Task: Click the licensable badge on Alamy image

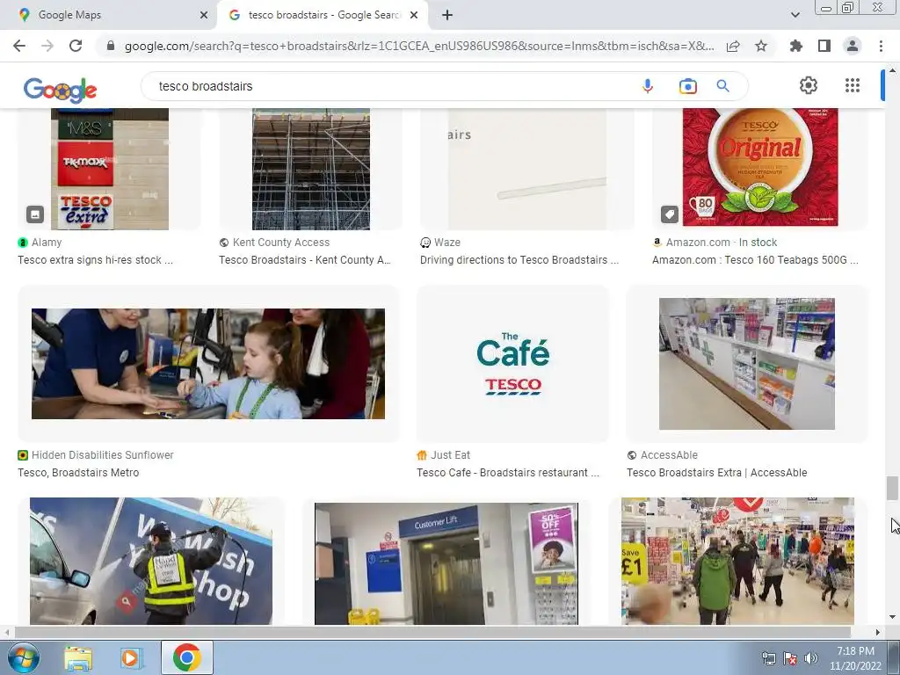Action: pos(35,214)
